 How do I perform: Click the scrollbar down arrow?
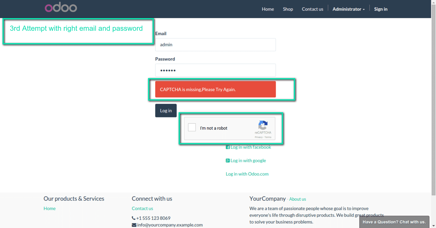tap(434, 226)
